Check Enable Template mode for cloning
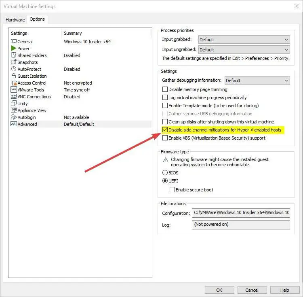This screenshot has height=297, width=303. point(165,106)
